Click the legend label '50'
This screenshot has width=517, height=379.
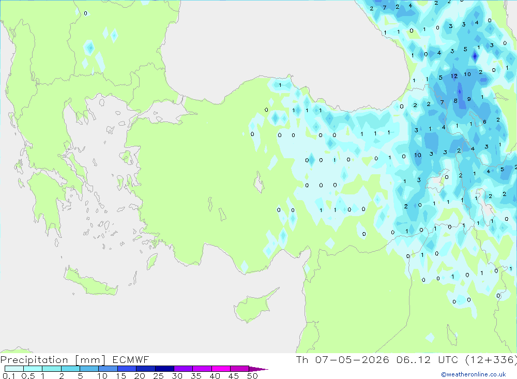point(252,376)
